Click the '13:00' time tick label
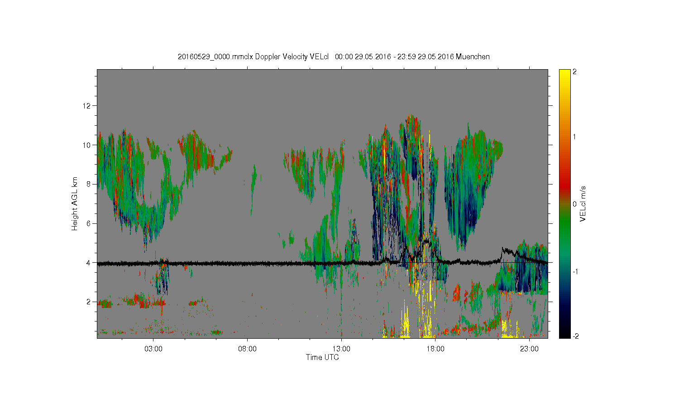 pos(341,349)
